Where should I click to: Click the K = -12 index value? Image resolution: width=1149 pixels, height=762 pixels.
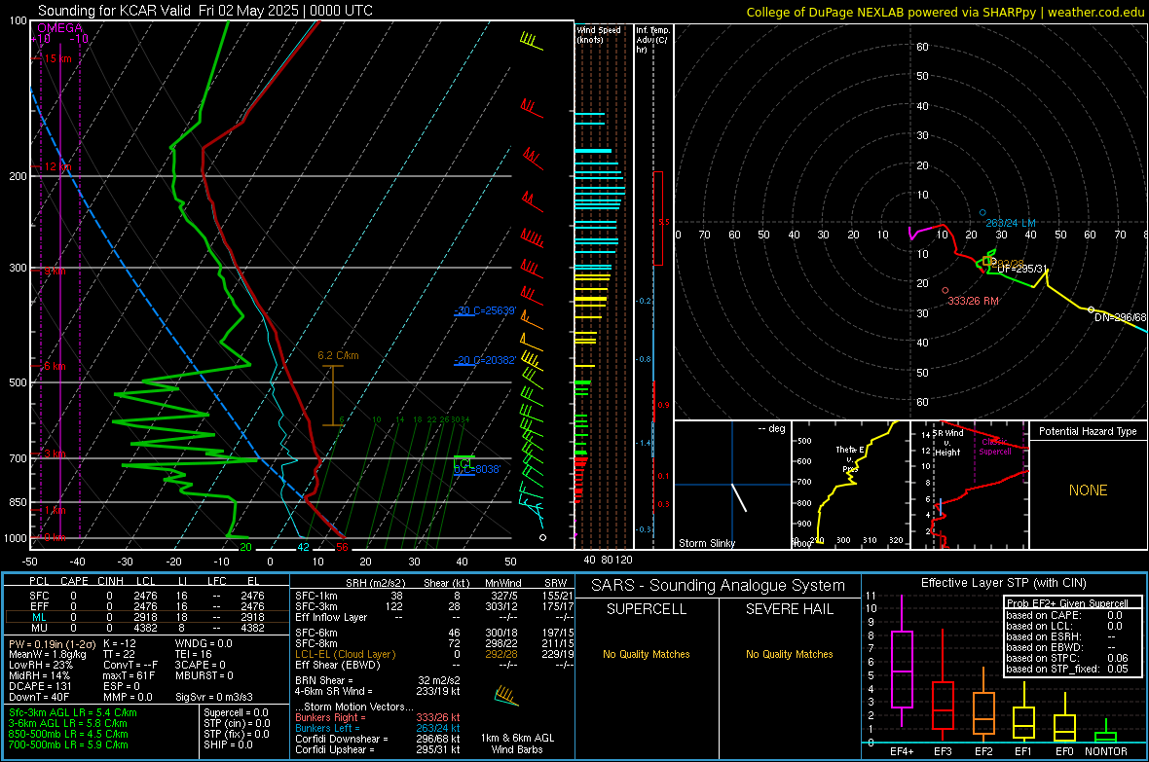(120, 643)
